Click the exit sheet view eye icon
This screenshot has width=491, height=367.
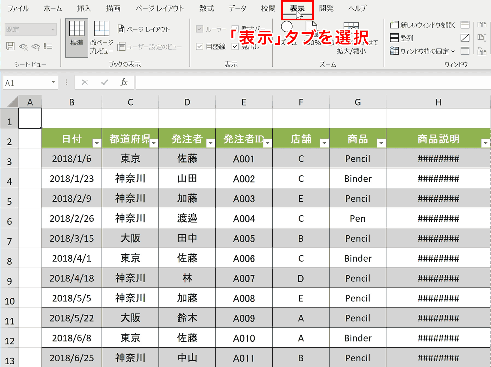pos(23,46)
